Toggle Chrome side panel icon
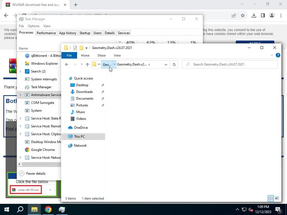The image size is (287, 215). (x=263, y=16)
